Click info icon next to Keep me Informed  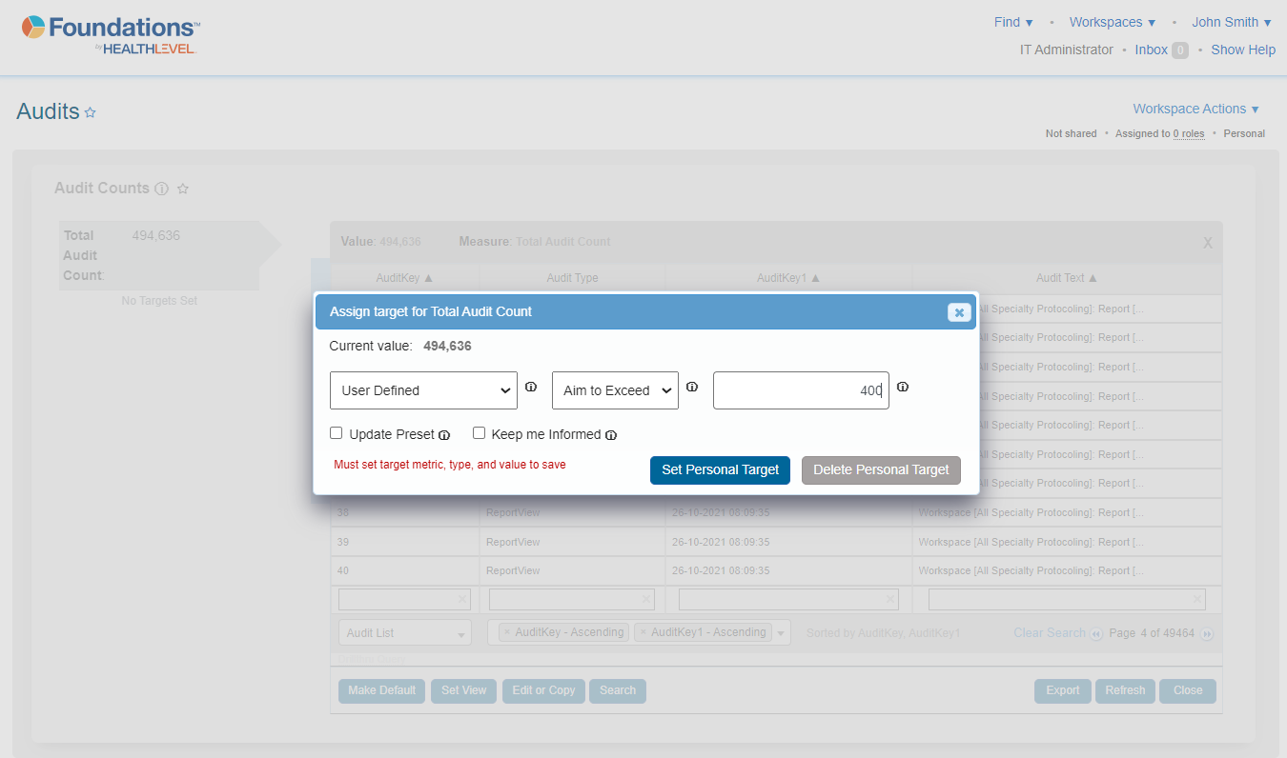[x=611, y=435]
